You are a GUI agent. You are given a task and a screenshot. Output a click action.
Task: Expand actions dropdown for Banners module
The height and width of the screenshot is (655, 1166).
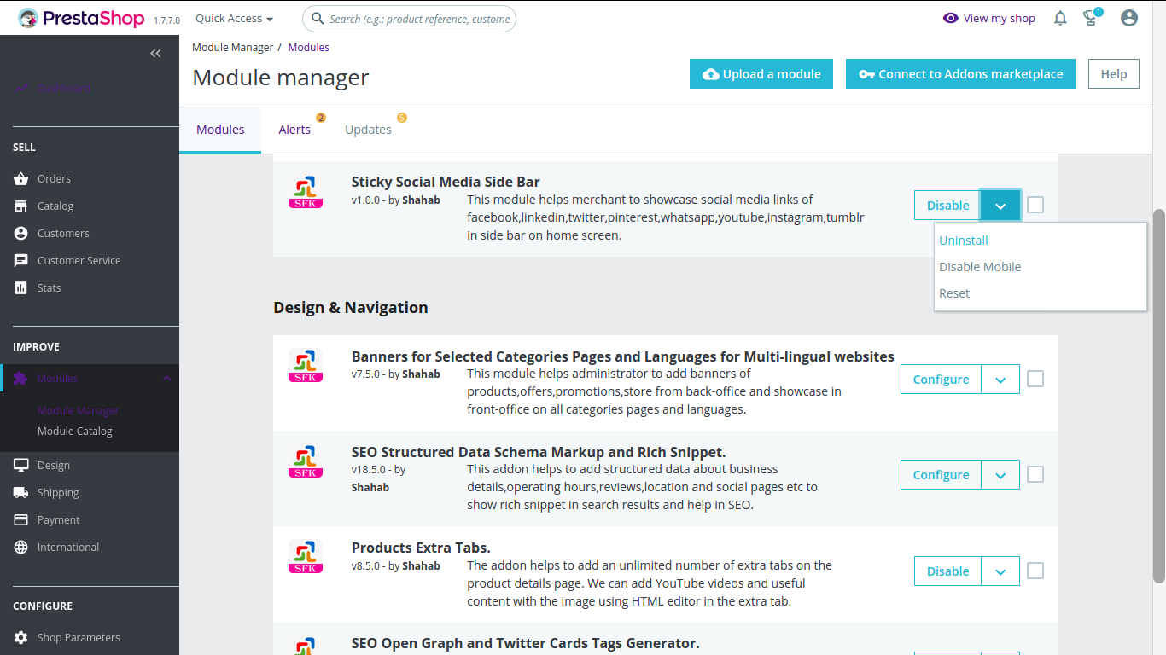1000,380
